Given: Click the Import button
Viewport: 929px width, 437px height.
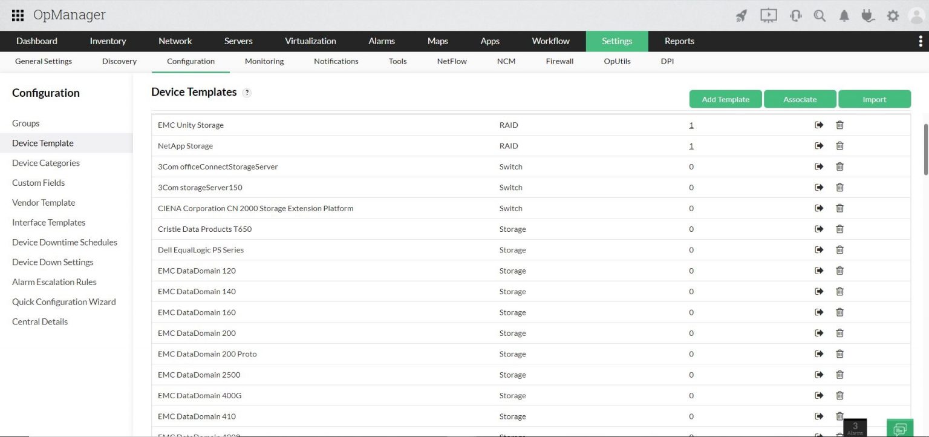Looking at the screenshot, I should (874, 99).
